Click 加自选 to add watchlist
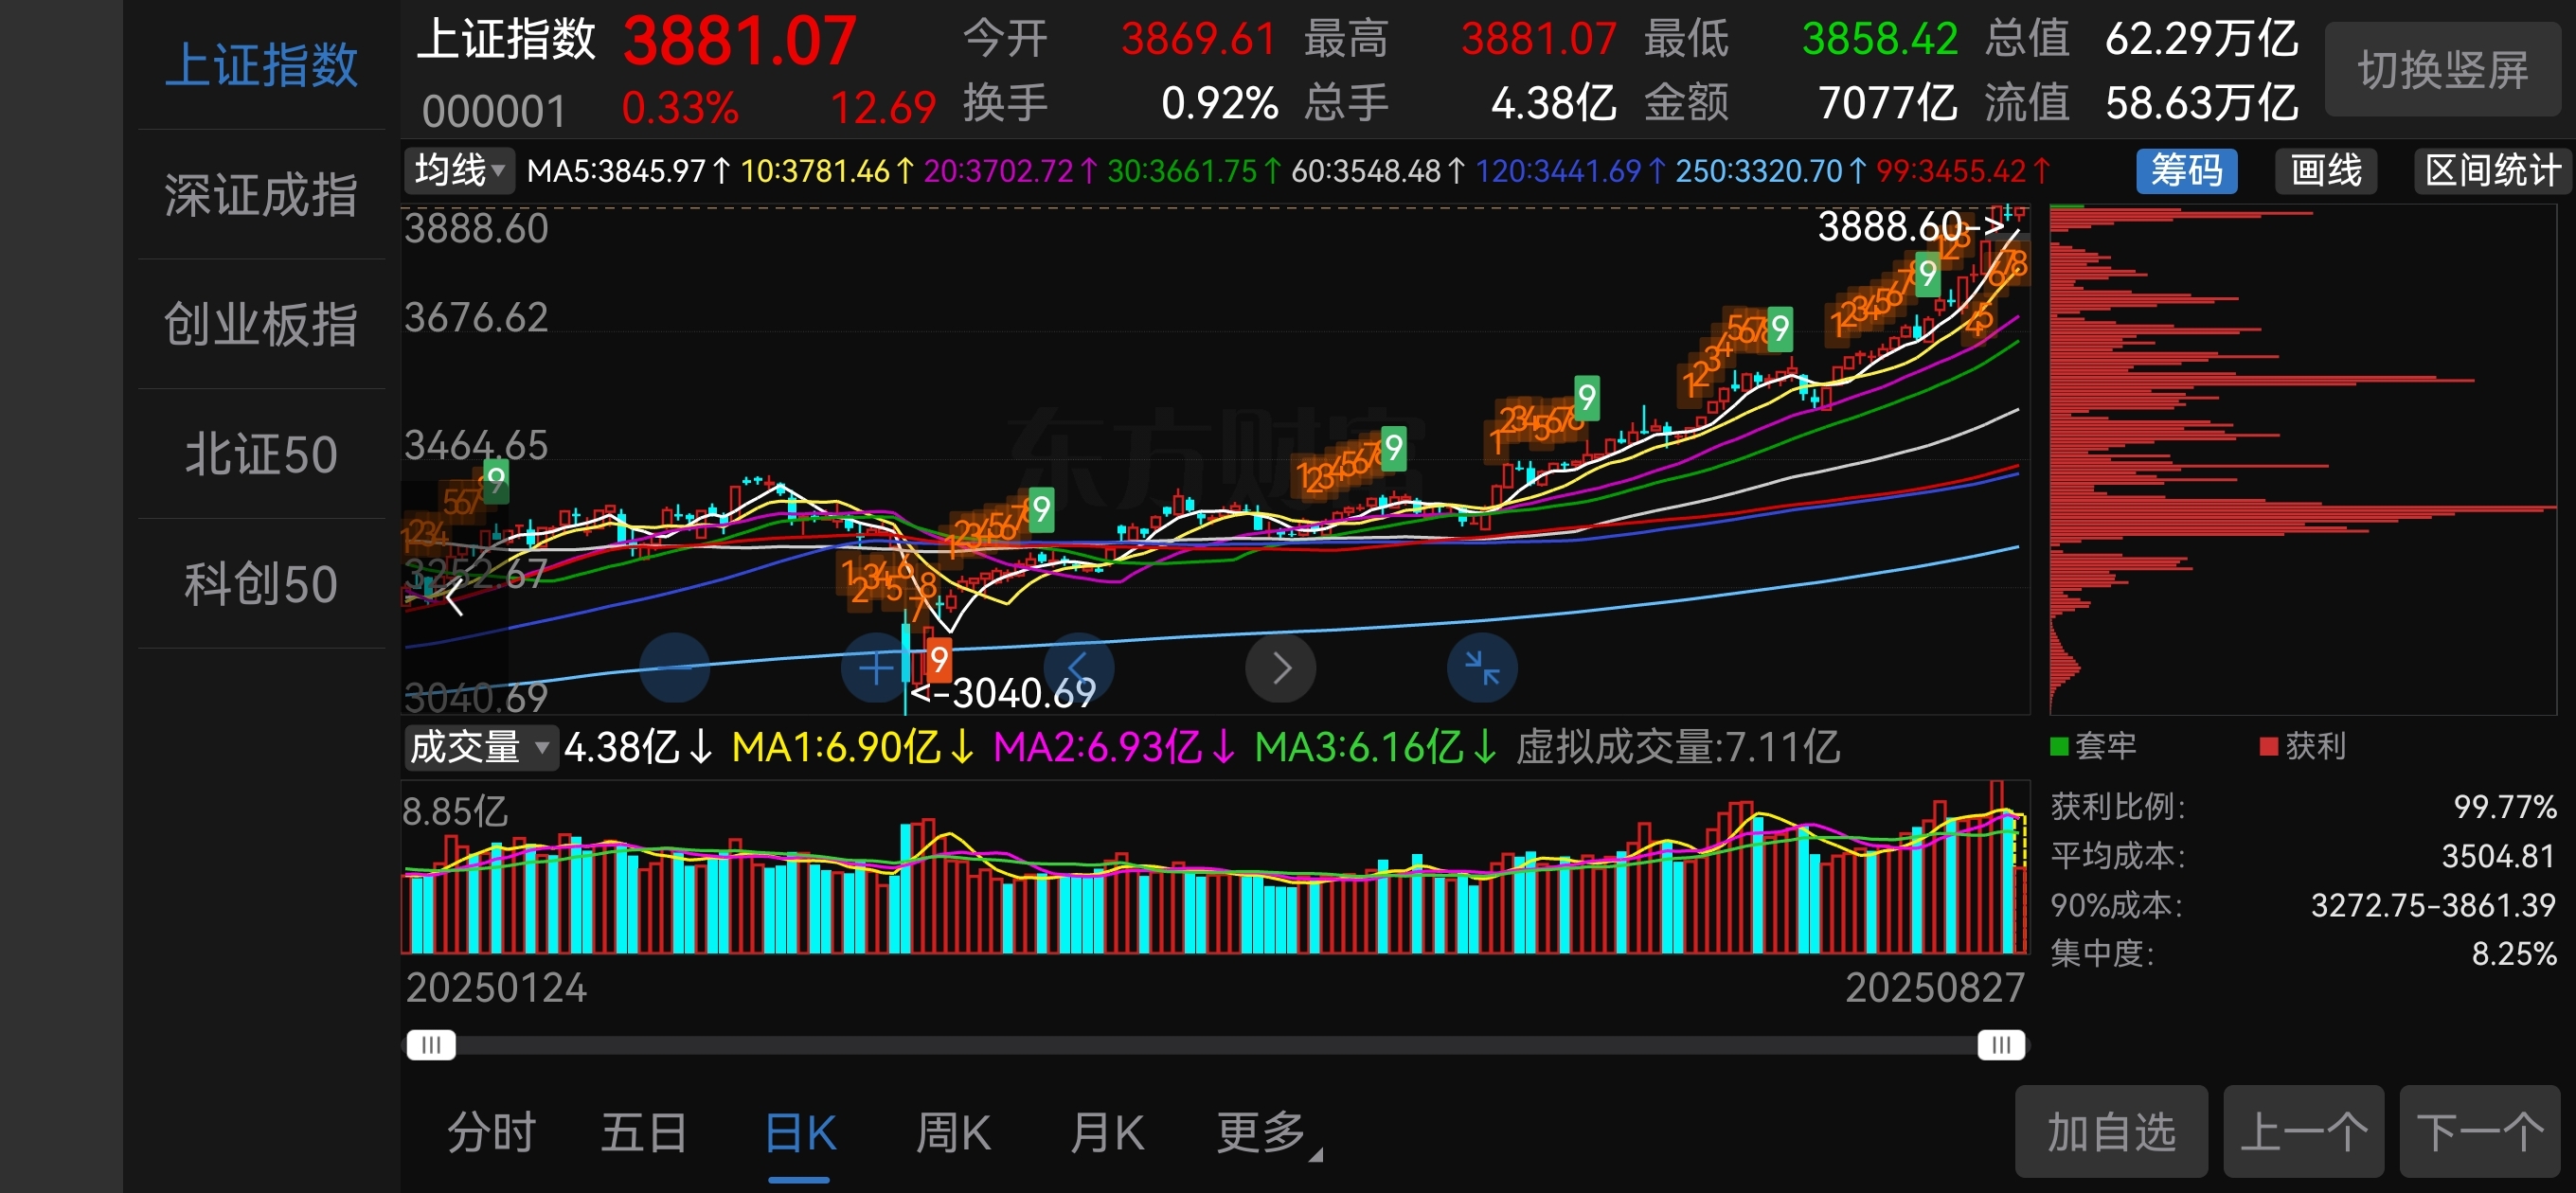 pyautogui.click(x=2111, y=1132)
